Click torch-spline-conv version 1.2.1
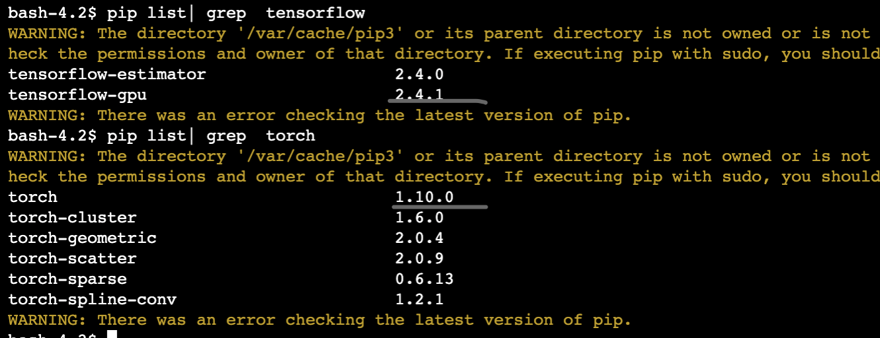Viewport: 880px width, 338px height. coord(419,300)
